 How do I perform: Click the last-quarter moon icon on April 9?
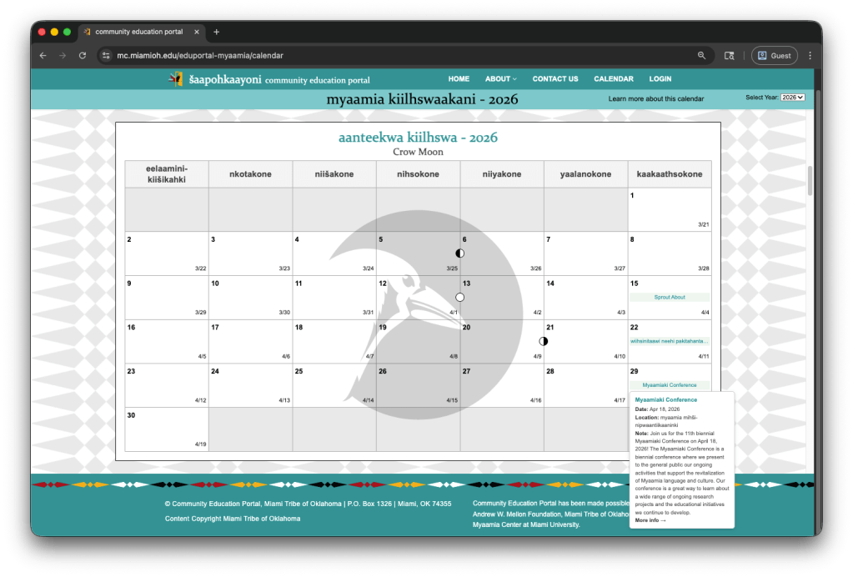coord(543,341)
